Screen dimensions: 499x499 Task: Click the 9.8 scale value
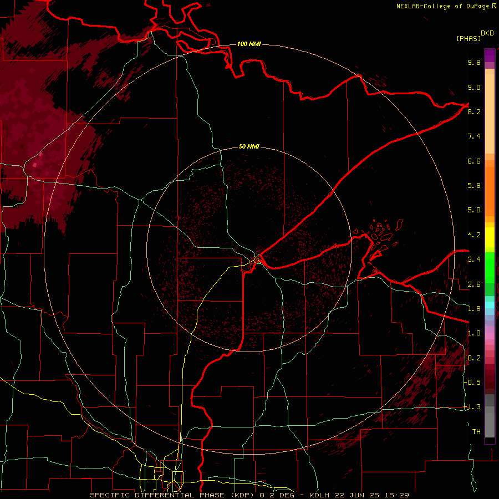pyautogui.click(x=474, y=62)
